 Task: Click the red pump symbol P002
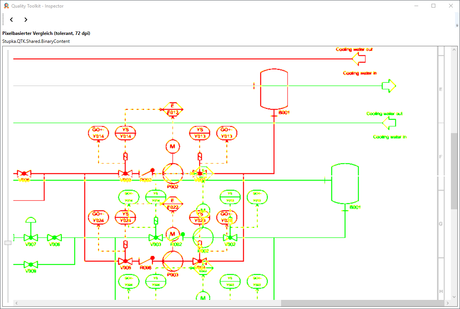pos(173,174)
